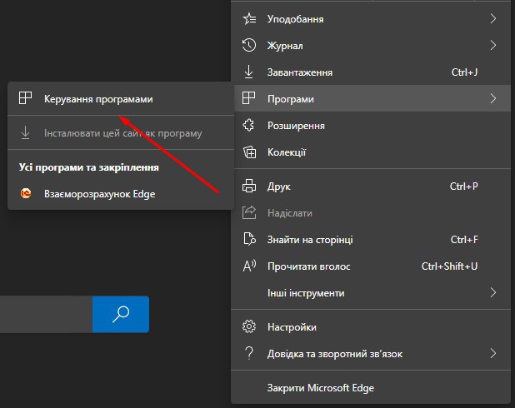
Task: Open the Журнал menu entry
Action: 371,45
